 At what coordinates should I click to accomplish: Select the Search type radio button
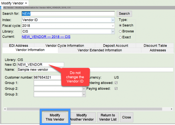tap(120, 25)
